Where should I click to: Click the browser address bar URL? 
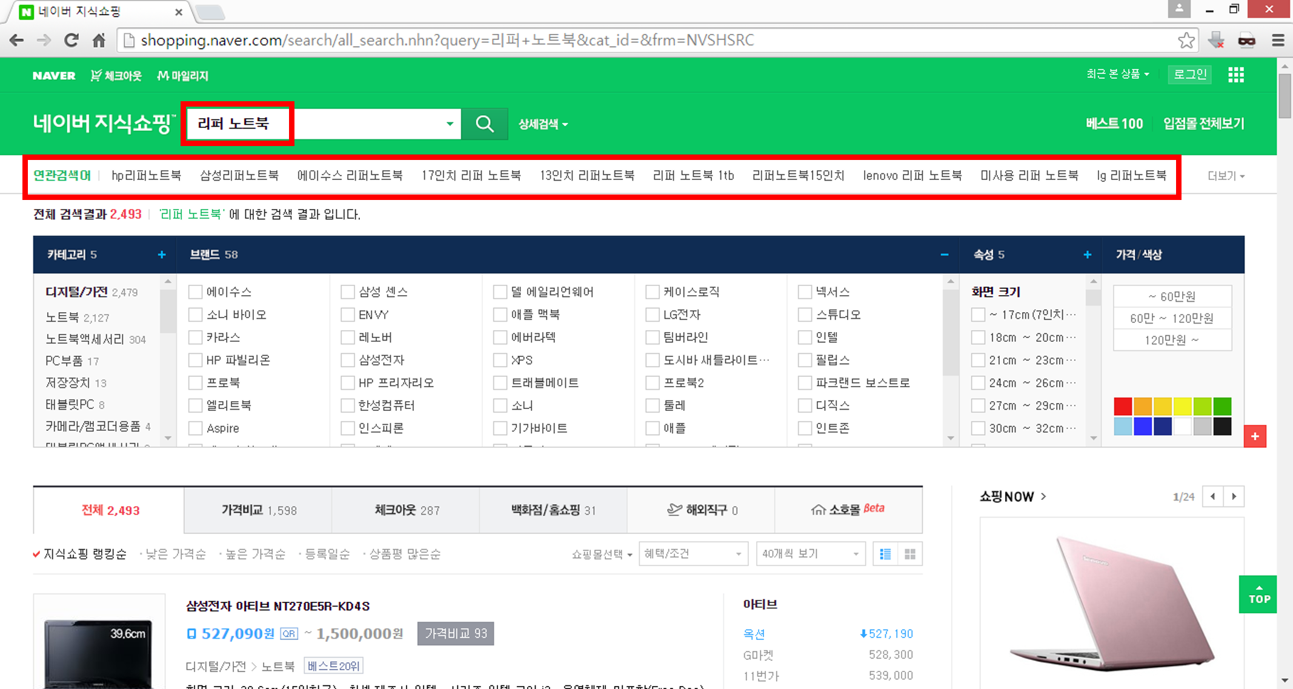pyautogui.click(x=447, y=41)
